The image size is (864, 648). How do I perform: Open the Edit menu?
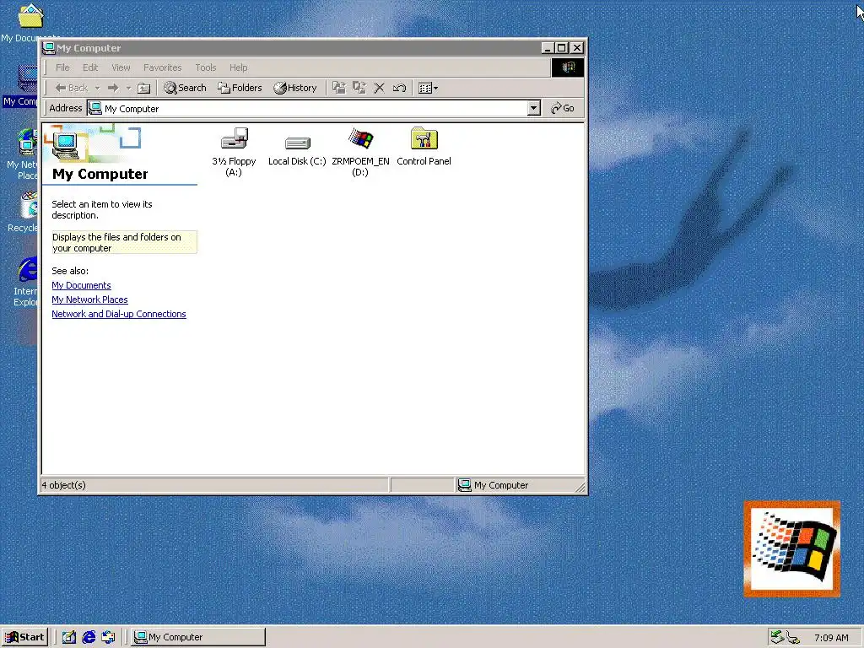point(90,67)
